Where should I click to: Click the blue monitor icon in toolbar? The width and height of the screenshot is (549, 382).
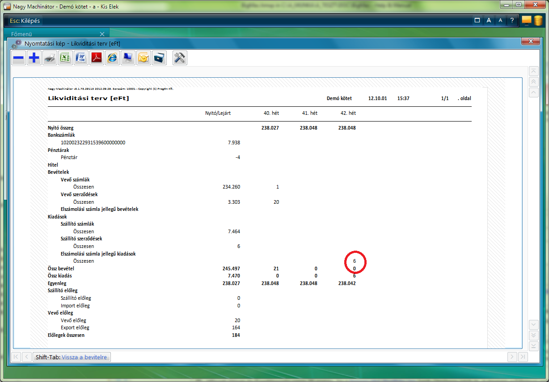click(x=128, y=58)
